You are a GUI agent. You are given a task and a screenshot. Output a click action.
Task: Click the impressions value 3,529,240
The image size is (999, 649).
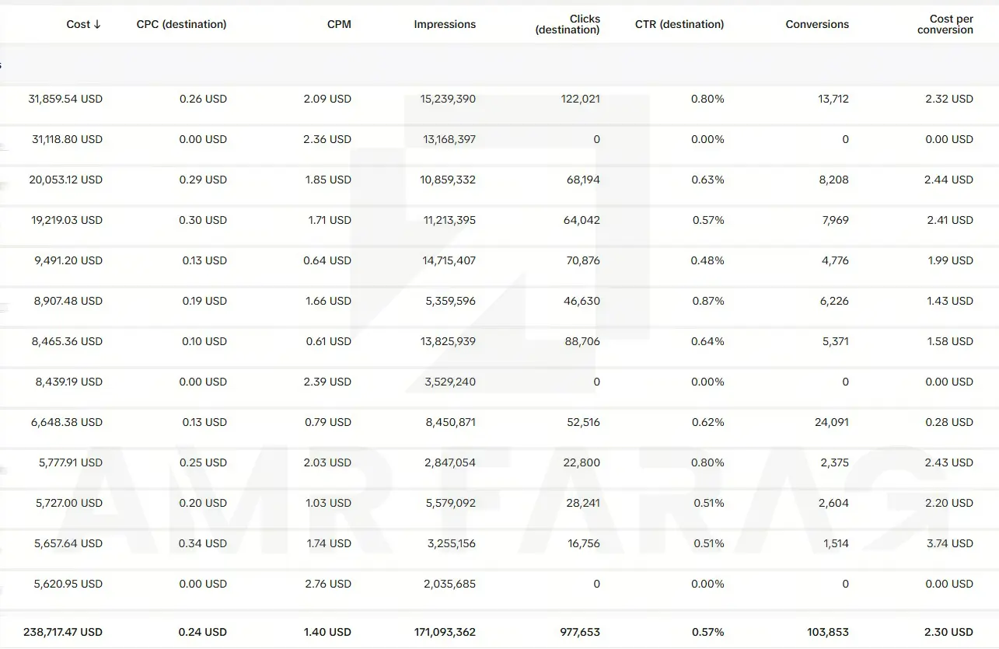(450, 382)
